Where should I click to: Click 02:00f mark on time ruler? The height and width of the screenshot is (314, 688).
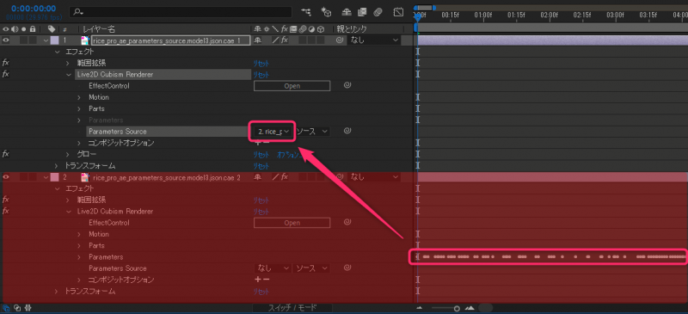click(x=549, y=15)
